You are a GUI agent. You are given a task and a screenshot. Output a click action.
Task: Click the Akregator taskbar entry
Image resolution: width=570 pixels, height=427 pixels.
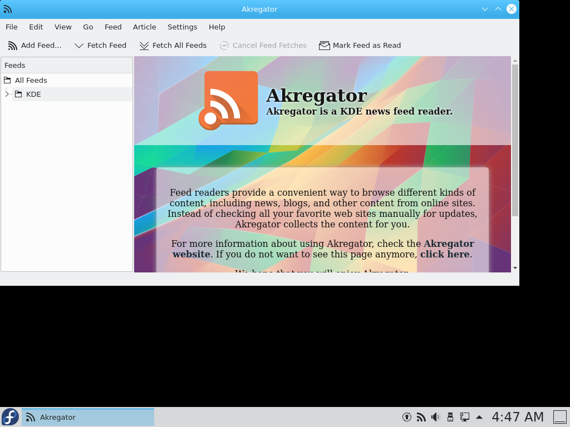[88, 417]
